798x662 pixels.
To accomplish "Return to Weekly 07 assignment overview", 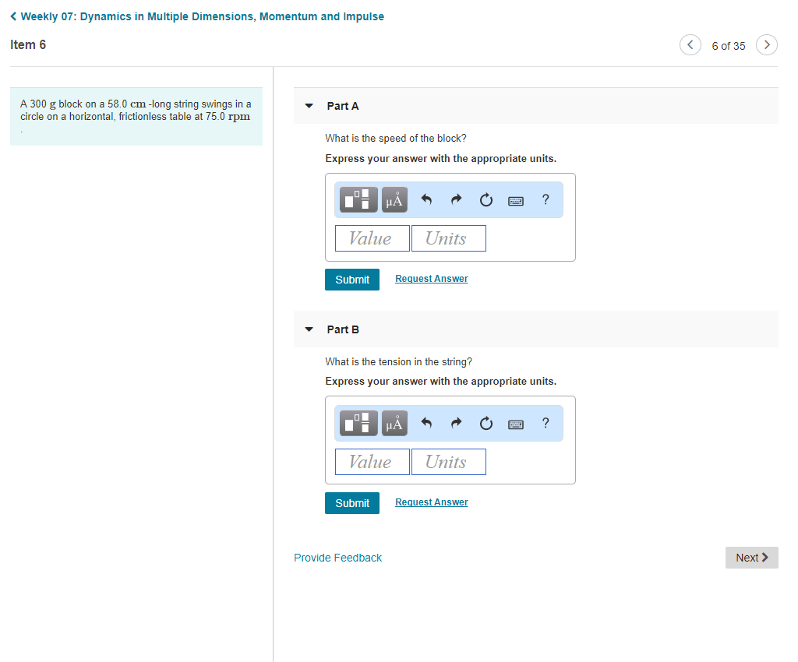I will pyautogui.click(x=196, y=16).
